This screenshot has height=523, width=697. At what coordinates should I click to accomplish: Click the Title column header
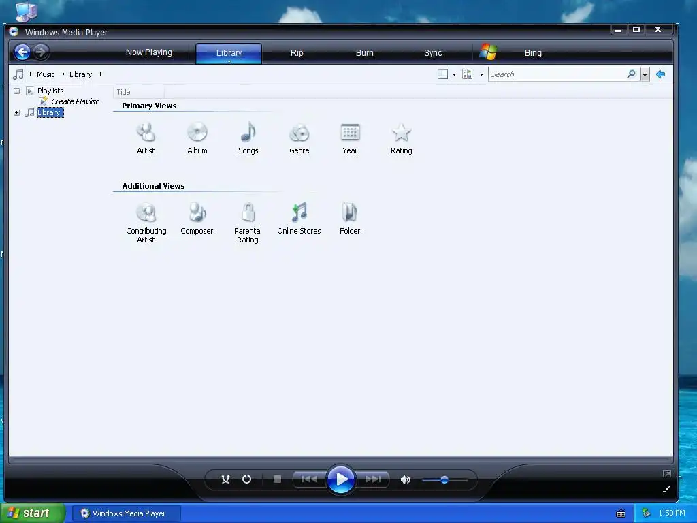[x=139, y=92]
